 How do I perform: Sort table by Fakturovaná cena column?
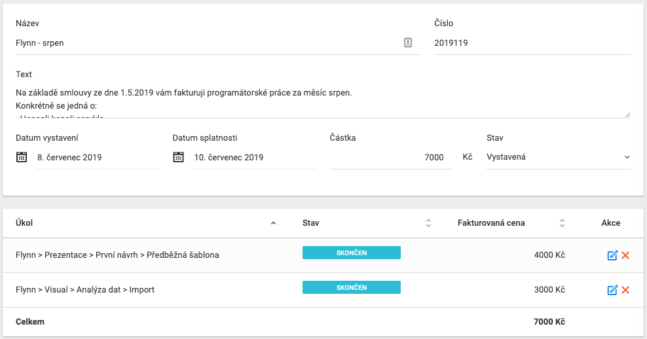pyautogui.click(x=562, y=223)
